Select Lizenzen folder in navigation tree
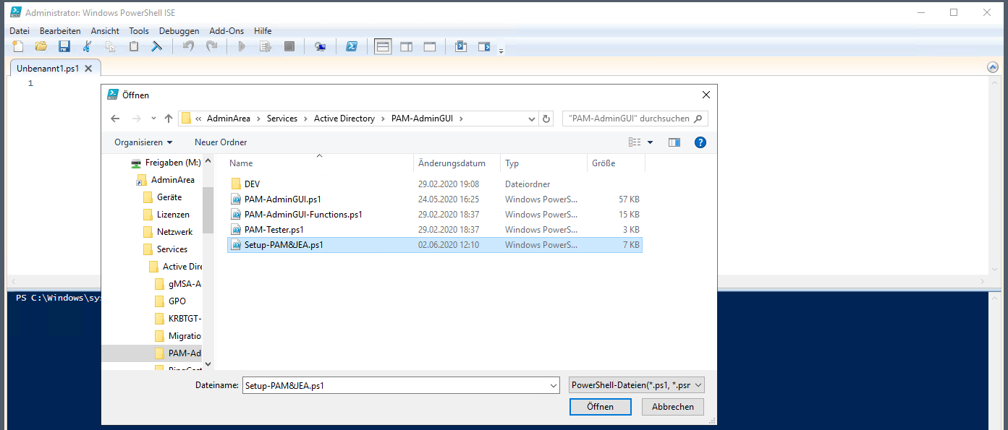The width and height of the screenshot is (1008, 430). (166, 215)
